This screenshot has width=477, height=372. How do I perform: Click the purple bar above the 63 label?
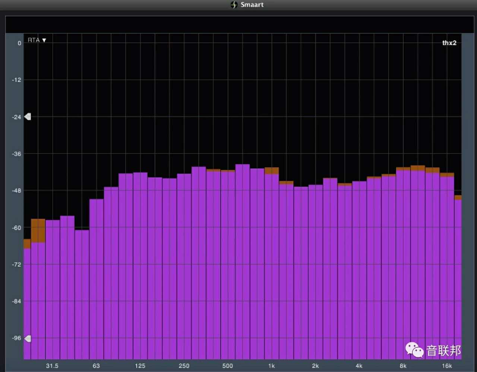97,280
